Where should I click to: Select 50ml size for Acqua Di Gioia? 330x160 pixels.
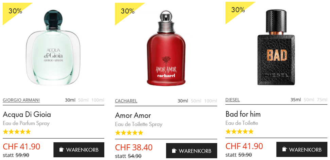coord(83,100)
